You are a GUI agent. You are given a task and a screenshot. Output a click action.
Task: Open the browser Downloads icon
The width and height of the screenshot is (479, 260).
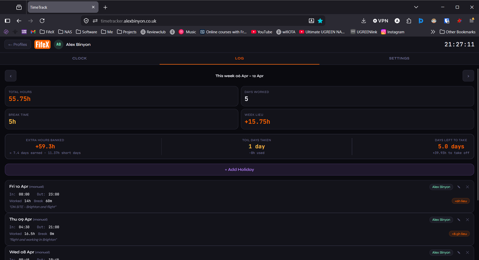(x=364, y=21)
